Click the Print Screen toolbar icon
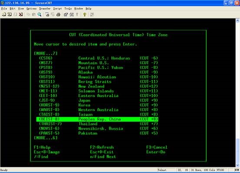Viewport: 240px width, 173px height. pyautogui.click(x=47, y=15)
